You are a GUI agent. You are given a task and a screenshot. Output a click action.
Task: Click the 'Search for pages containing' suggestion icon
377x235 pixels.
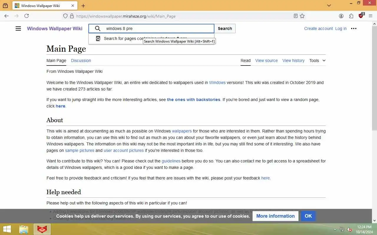(x=98, y=38)
